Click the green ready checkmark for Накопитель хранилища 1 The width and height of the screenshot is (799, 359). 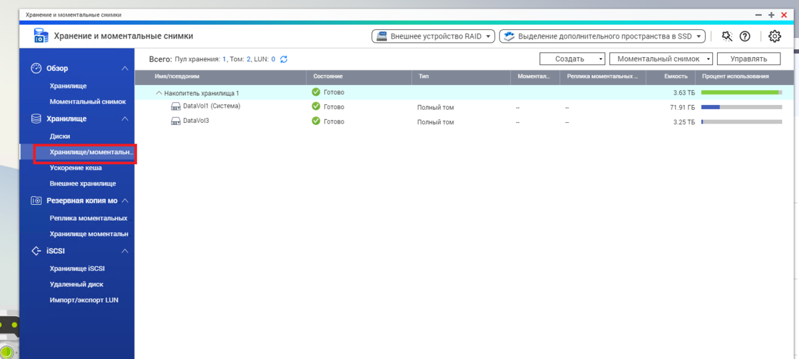[316, 92]
